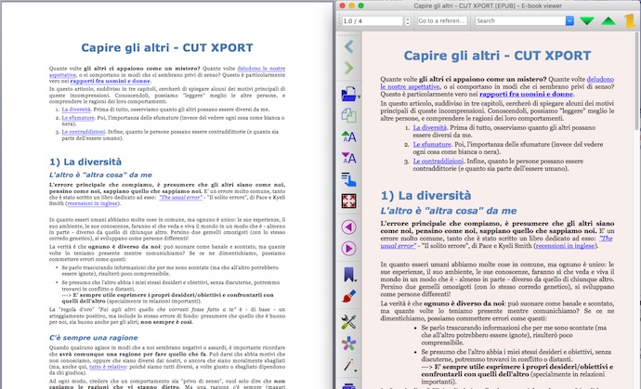641x389 pixels.
Task: Click '1) La diversità' heading in left window
Action: pos(85,162)
